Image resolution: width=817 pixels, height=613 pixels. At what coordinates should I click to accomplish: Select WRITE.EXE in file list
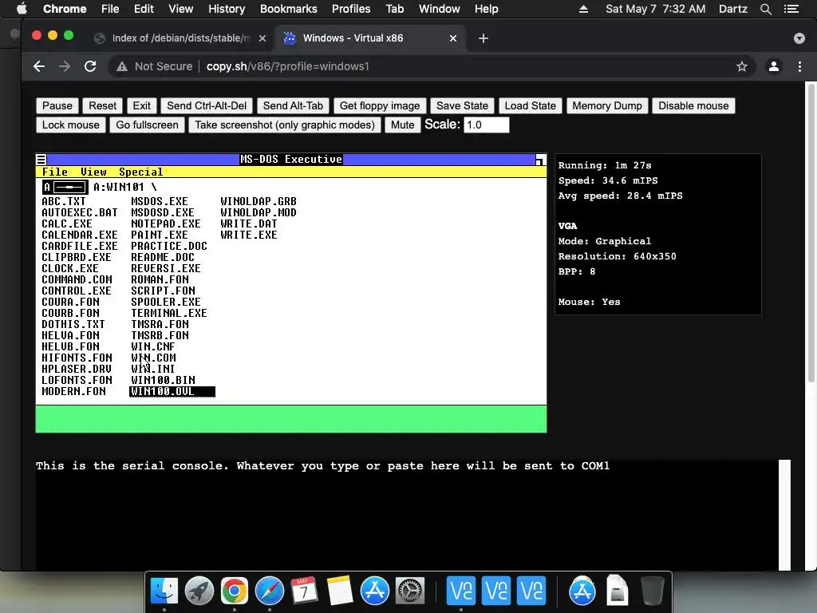click(x=249, y=235)
